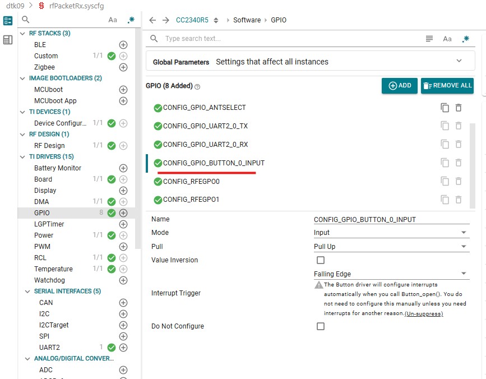Select UART2 in the module tree
The image size is (486, 379).
click(49, 348)
